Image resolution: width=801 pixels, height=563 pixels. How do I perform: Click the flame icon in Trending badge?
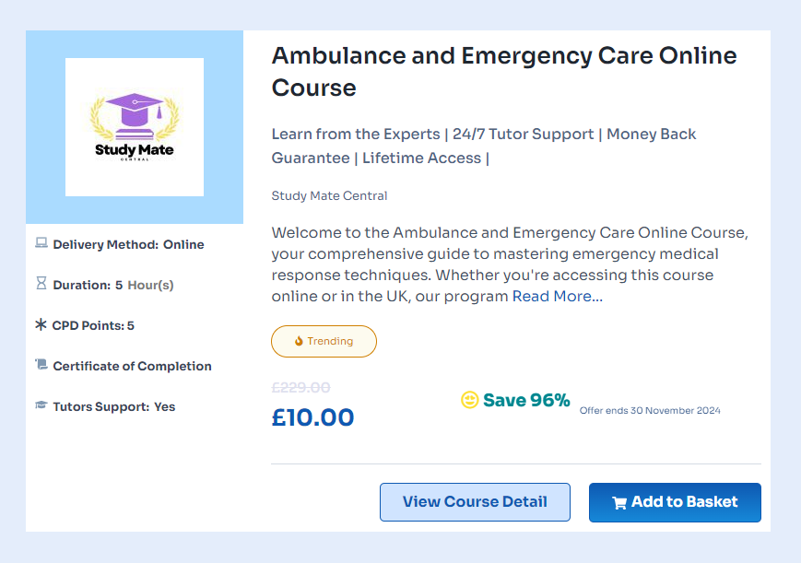pyautogui.click(x=299, y=341)
